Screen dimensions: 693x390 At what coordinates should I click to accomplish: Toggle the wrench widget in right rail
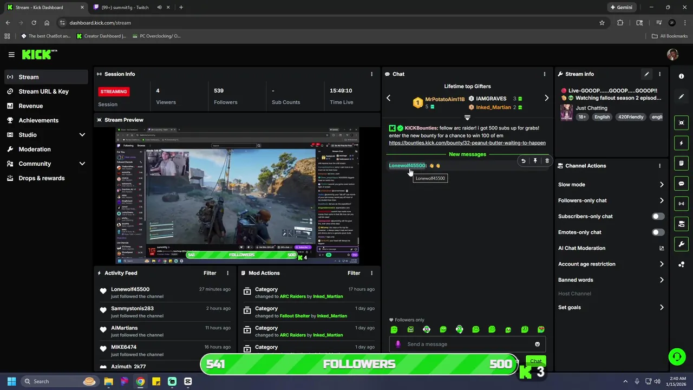tap(681, 244)
